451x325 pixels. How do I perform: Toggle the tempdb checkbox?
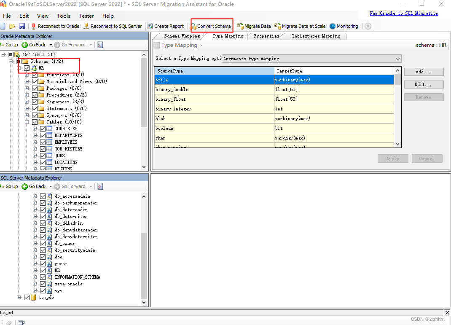click(27, 297)
